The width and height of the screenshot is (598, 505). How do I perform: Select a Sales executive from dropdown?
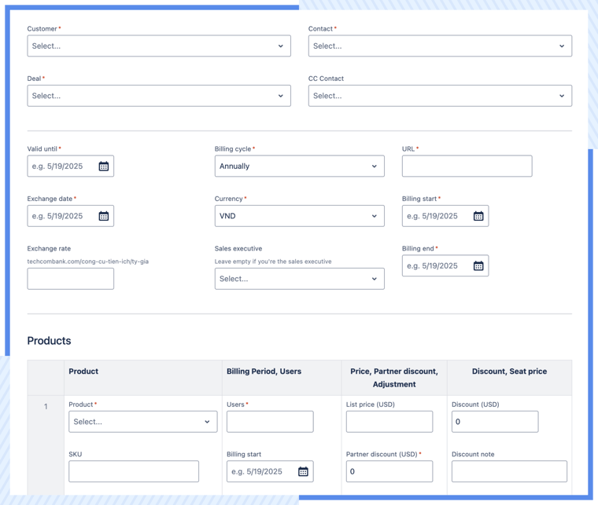point(299,279)
